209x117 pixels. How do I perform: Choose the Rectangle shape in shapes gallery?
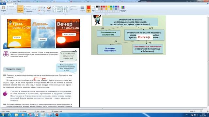pos(60,7)
